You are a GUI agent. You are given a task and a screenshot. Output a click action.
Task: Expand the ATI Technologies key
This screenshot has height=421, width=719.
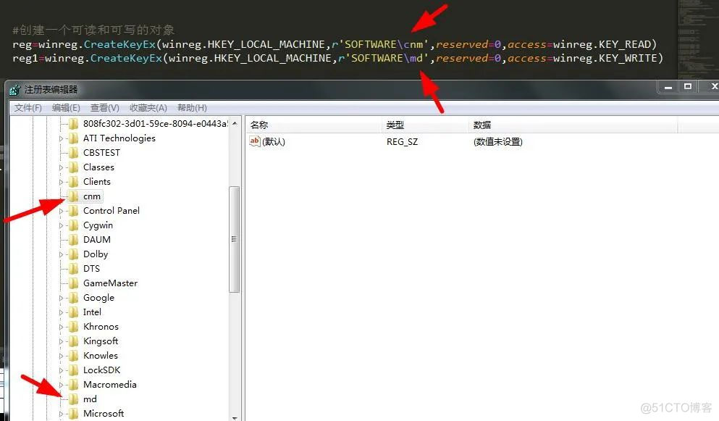pyautogui.click(x=62, y=138)
